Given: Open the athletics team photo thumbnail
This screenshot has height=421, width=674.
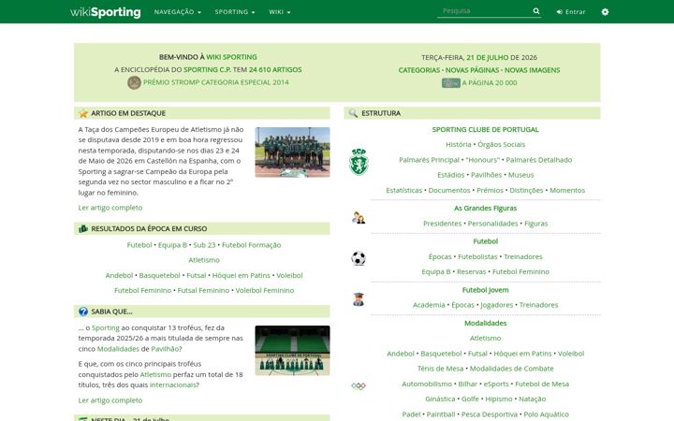Looking at the screenshot, I should tap(292, 152).
